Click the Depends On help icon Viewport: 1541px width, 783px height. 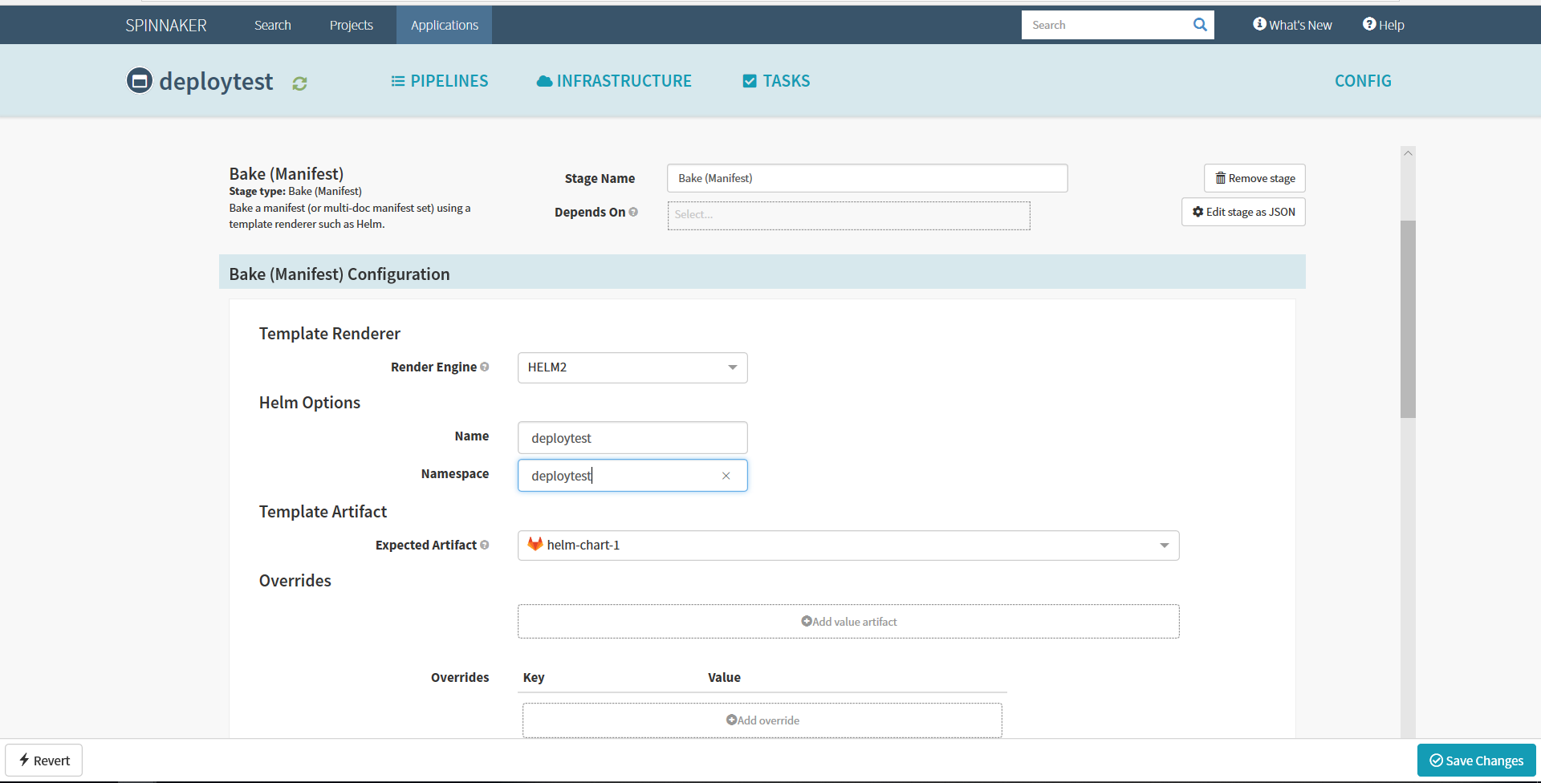coord(633,212)
